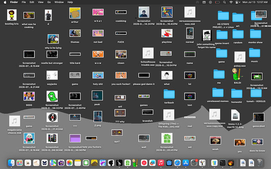The height and width of the screenshot is (169, 271).
Task: Select 'megalovania cheeze.mid' file
Action: click(15, 121)
